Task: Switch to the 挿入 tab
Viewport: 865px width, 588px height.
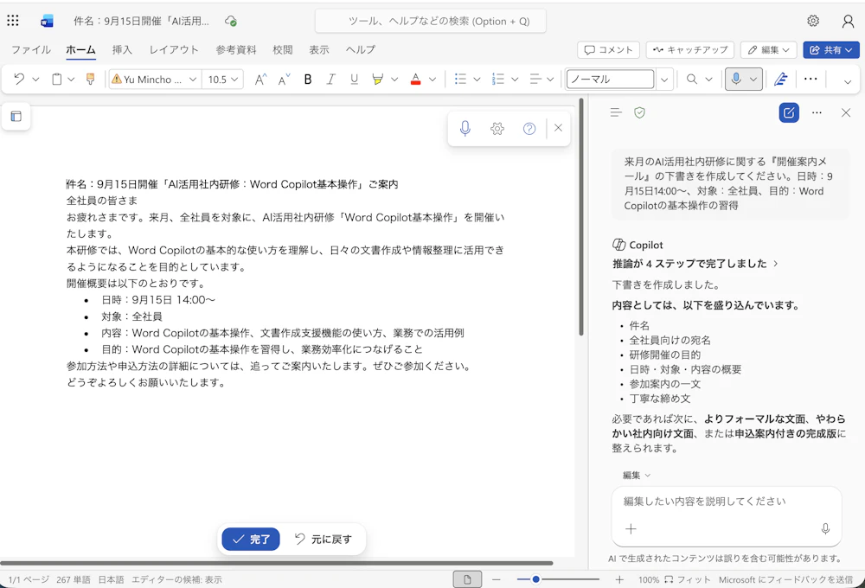Action: click(122, 49)
